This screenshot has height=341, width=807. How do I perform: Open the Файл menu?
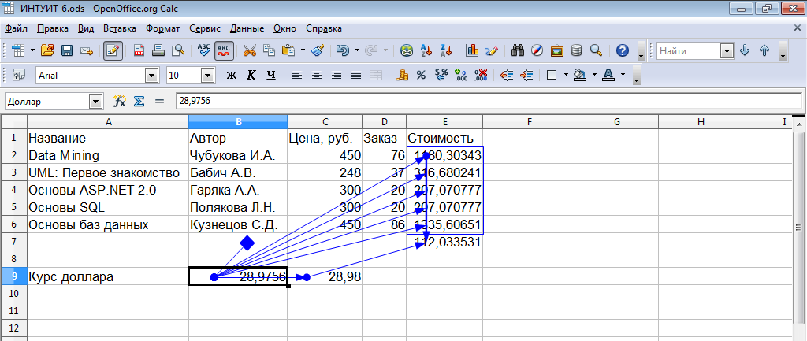(x=16, y=28)
